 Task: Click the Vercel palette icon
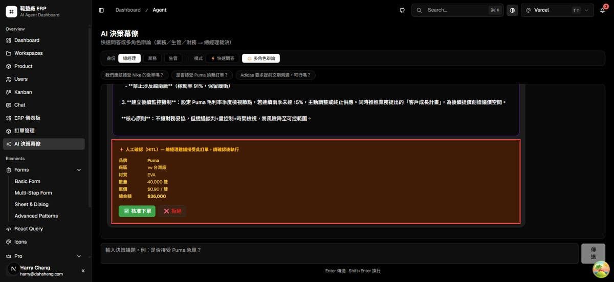(529, 10)
